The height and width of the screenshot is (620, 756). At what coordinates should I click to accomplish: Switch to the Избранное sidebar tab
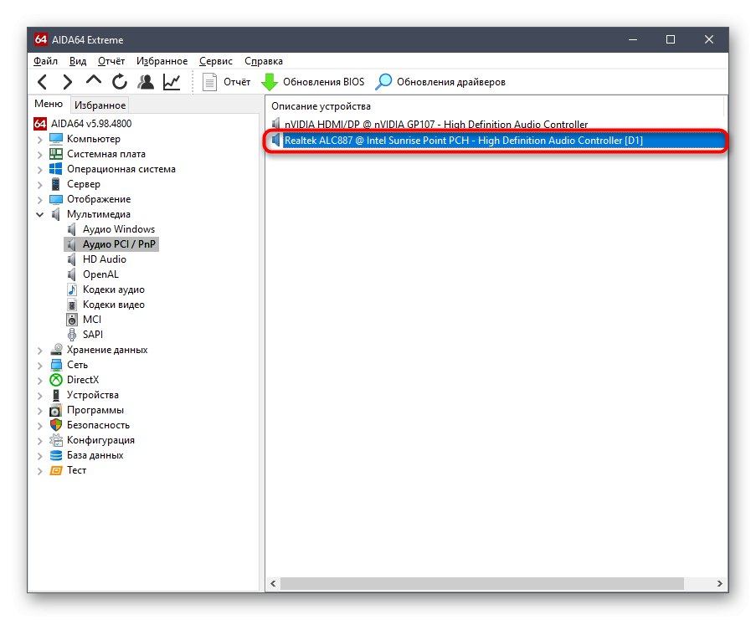[x=100, y=105]
